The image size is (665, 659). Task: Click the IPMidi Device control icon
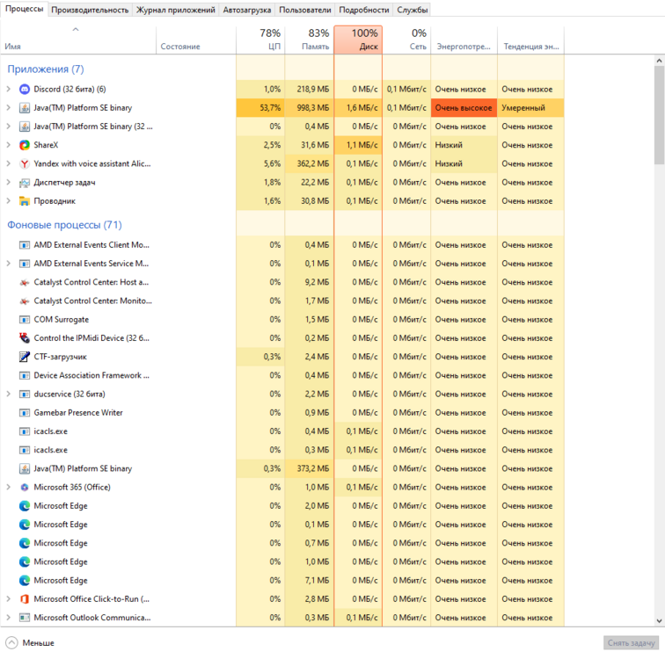click(x=25, y=338)
